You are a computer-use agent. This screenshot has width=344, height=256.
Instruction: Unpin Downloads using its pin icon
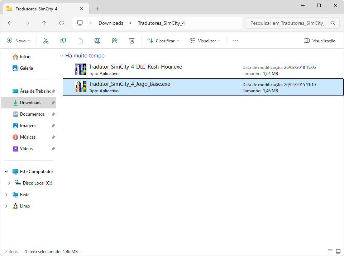pos(53,103)
